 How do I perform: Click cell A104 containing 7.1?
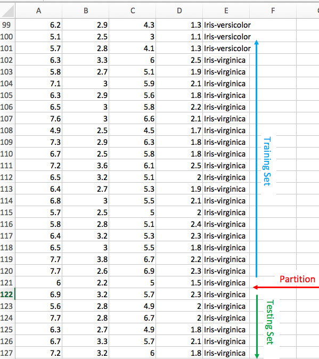pos(39,84)
